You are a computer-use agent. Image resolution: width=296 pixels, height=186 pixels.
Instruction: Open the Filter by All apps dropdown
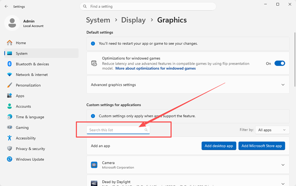point(272,130)
